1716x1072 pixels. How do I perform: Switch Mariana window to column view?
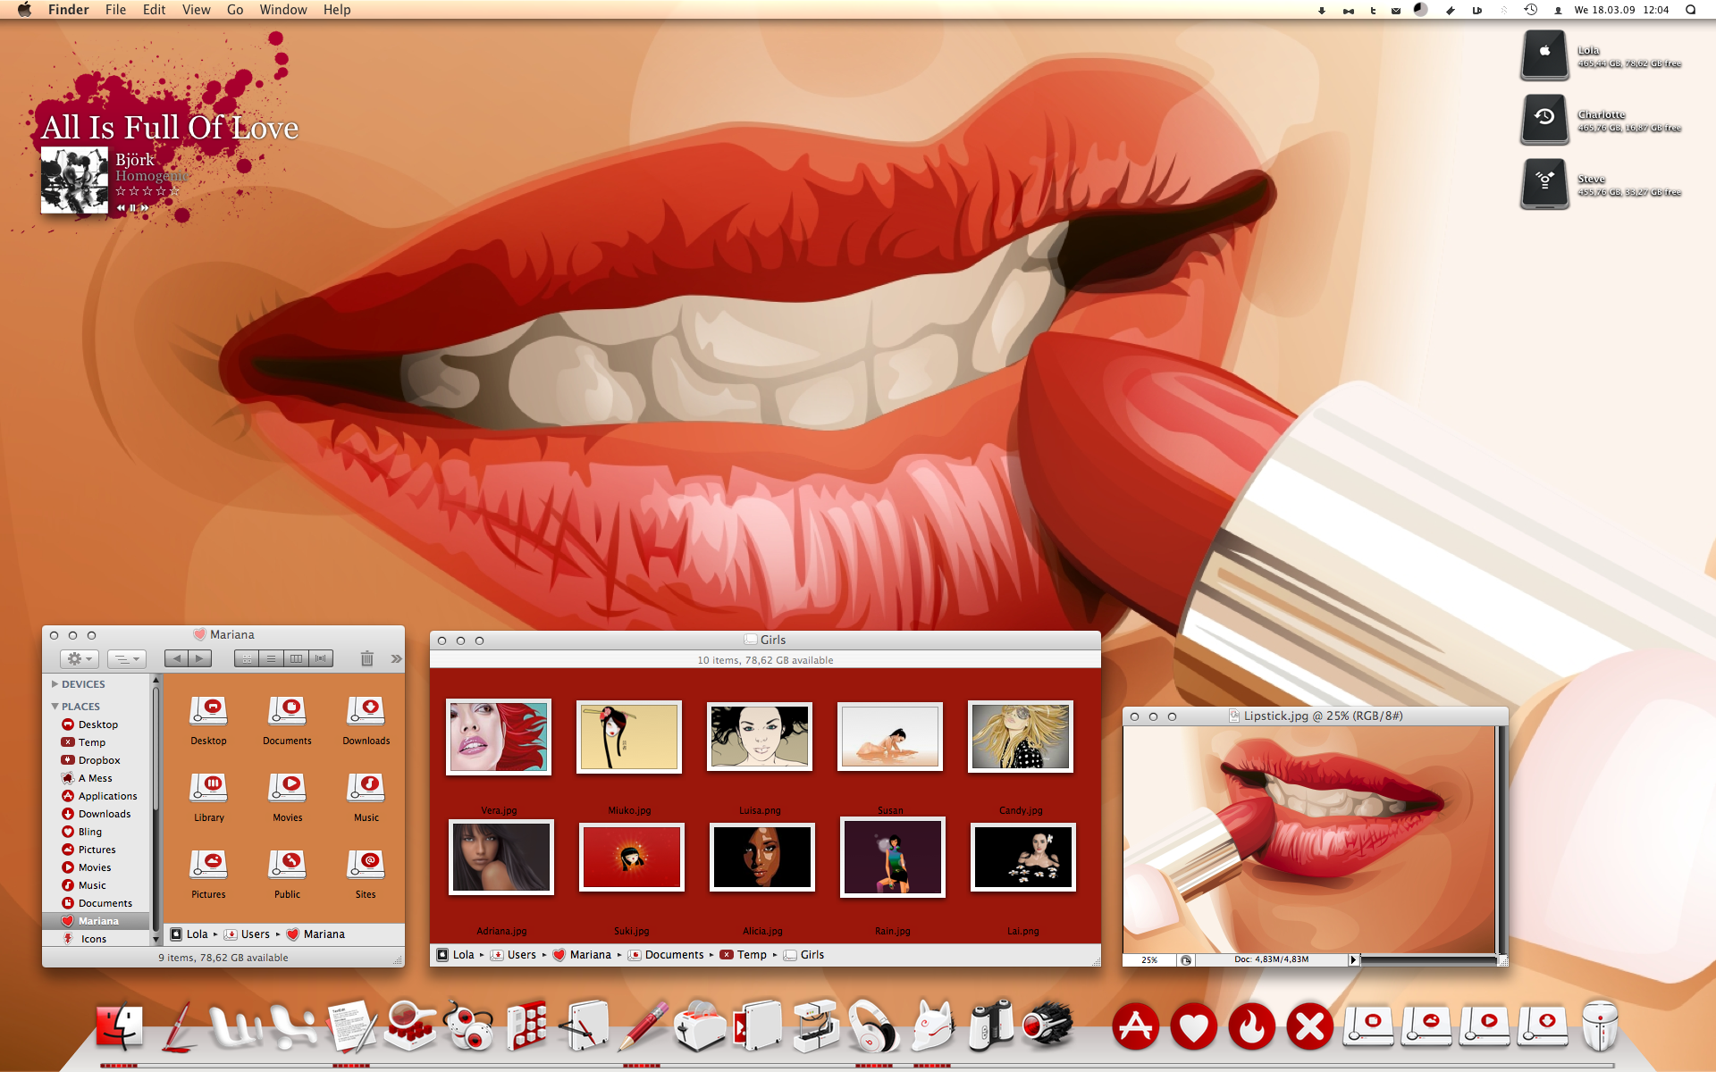click(296, 658)
